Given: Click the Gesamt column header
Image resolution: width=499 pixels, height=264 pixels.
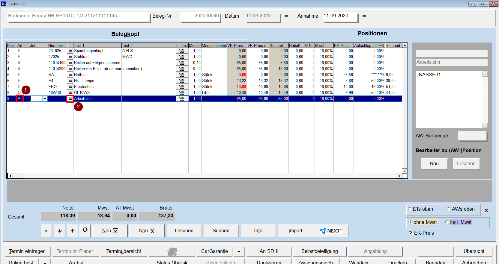Looking at the screenshot, I should pos(279,45).
